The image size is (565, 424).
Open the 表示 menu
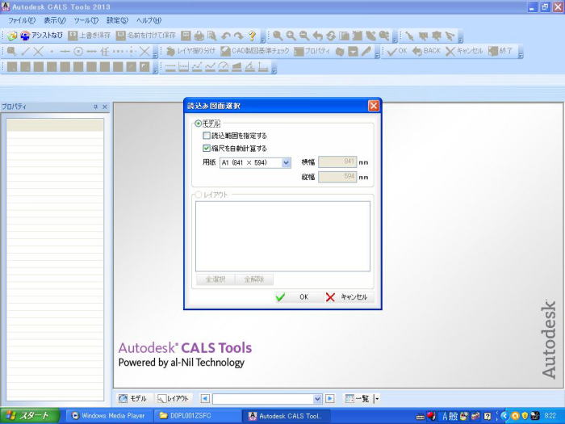tap(55, 20)
